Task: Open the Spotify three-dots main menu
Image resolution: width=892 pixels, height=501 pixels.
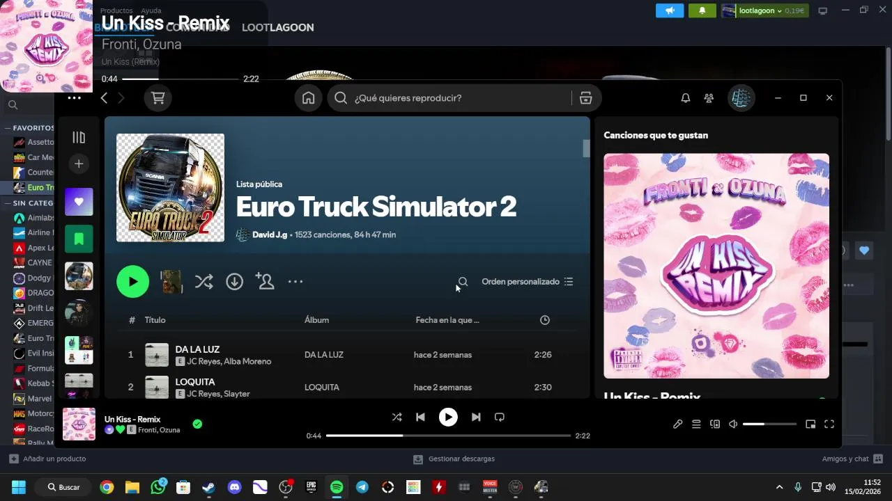Action: tap(75, 98)
